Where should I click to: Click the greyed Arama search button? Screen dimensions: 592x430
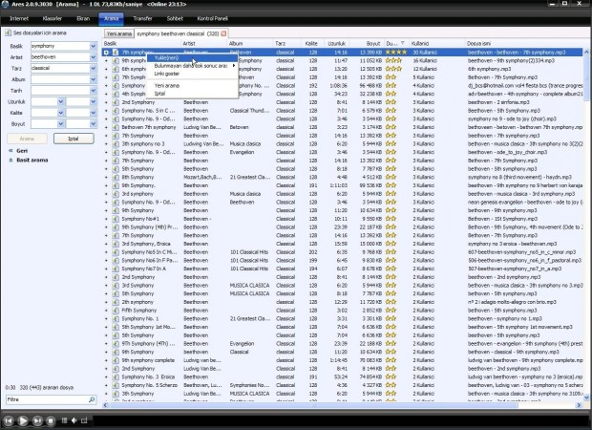[27, 139]
